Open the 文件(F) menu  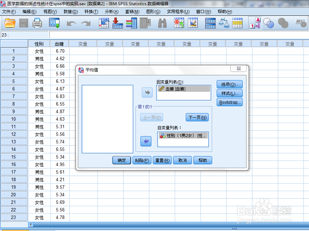click(9, 12)
